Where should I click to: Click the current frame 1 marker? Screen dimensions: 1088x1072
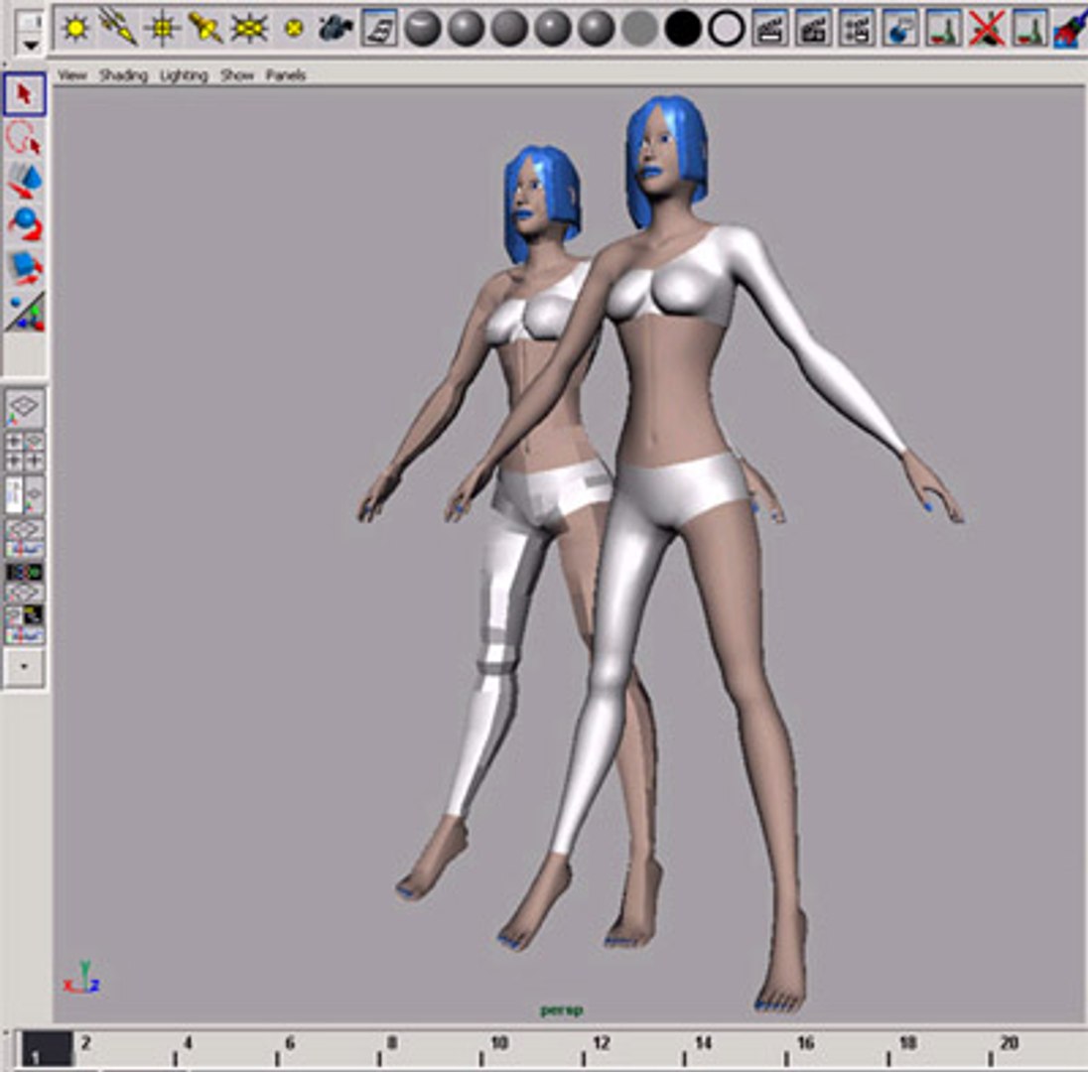pyautogui.click(x=46, y=1049)
